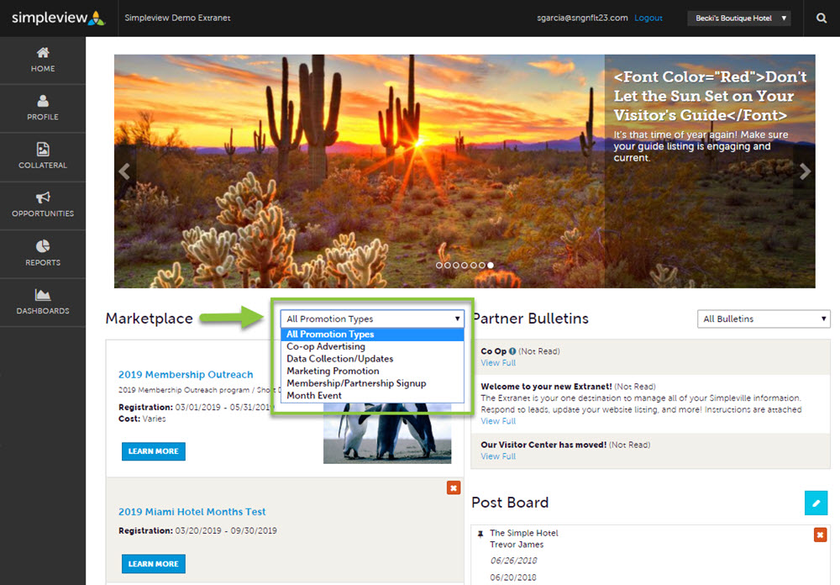Select the fifth carousel dot
Screen dimensions: 840x585
(x=474, y=265)
